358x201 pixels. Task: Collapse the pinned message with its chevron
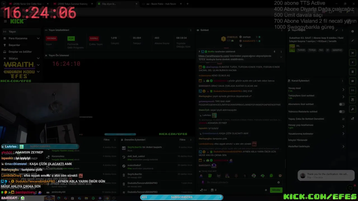(281, 57)
